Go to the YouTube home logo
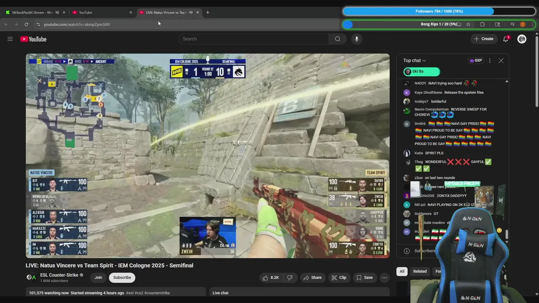This screenshot has width=539, height=303. 33,39
